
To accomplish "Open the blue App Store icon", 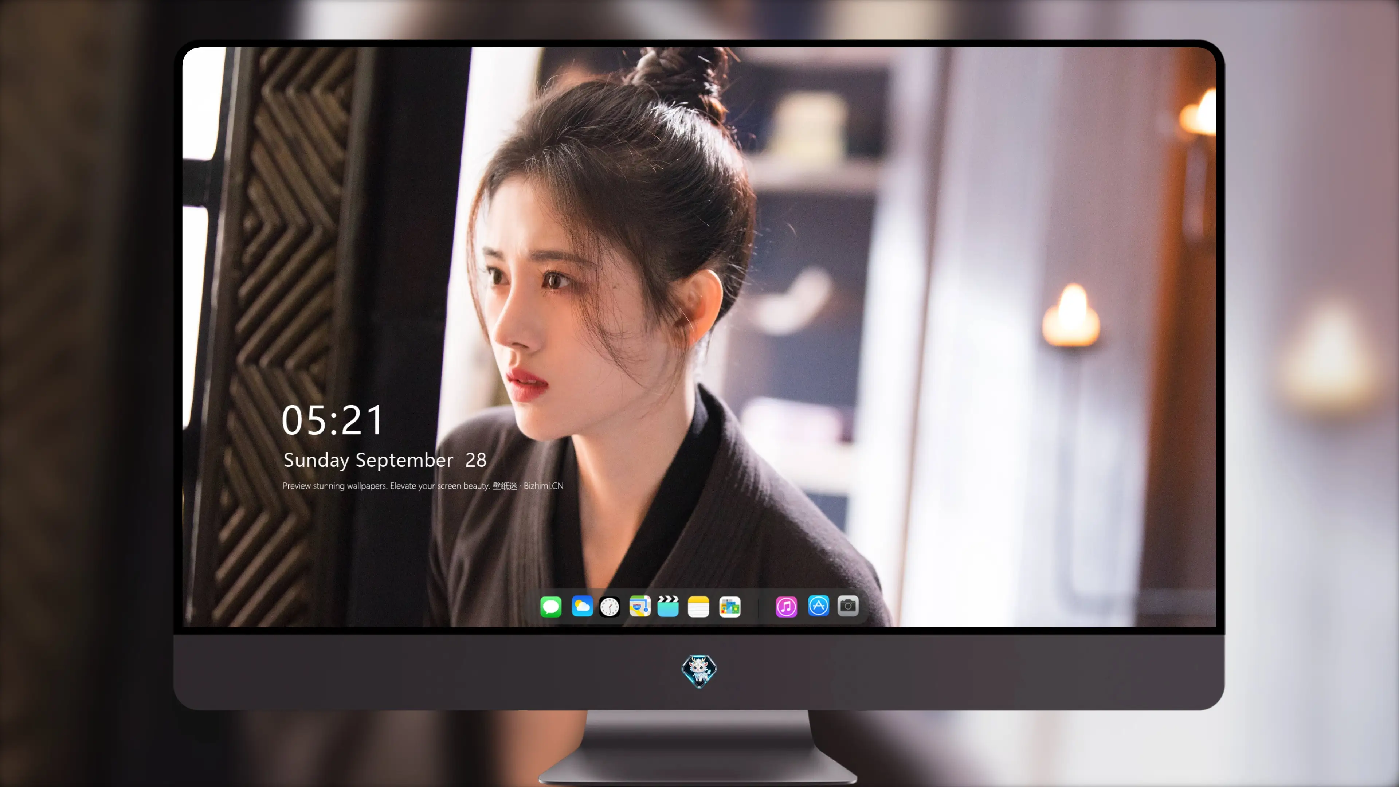I will tap(818, 606).
